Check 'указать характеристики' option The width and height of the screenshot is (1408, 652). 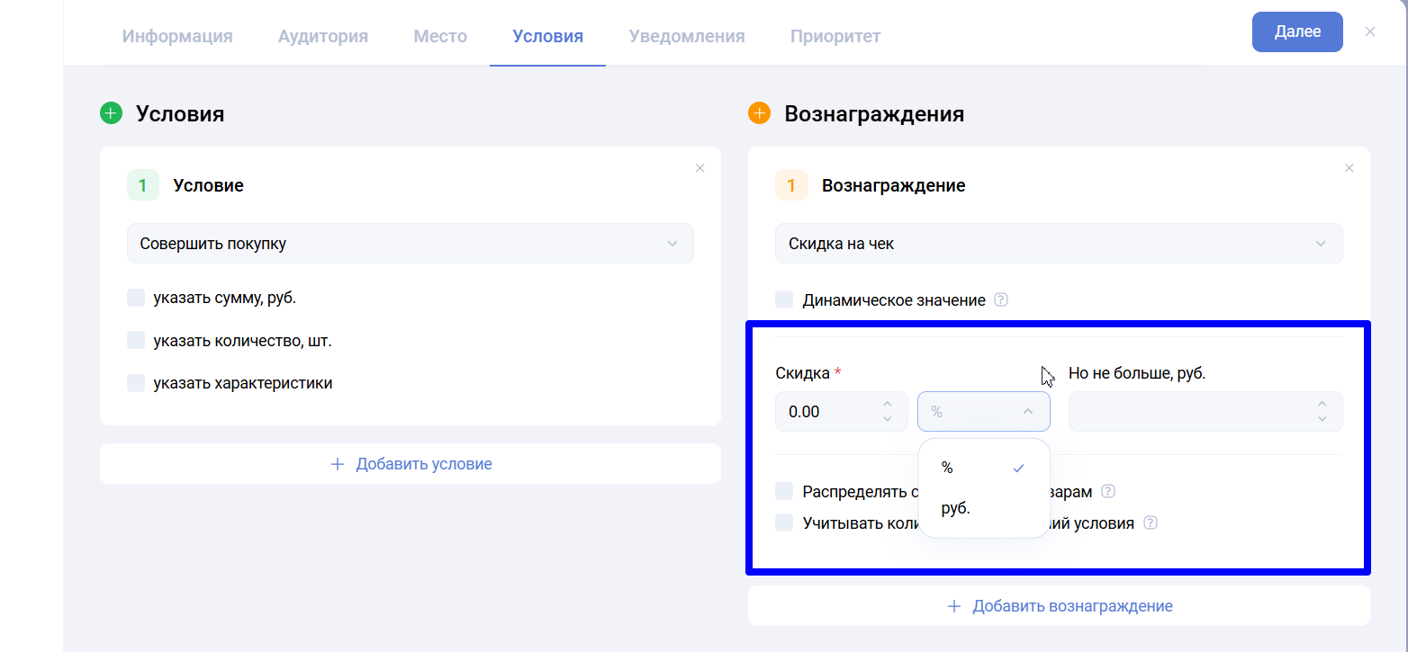136,383
